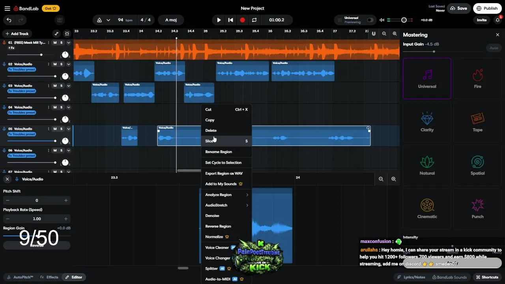Click the redo arrow icon
Screen dimensions: 505x284
point(21,20)
